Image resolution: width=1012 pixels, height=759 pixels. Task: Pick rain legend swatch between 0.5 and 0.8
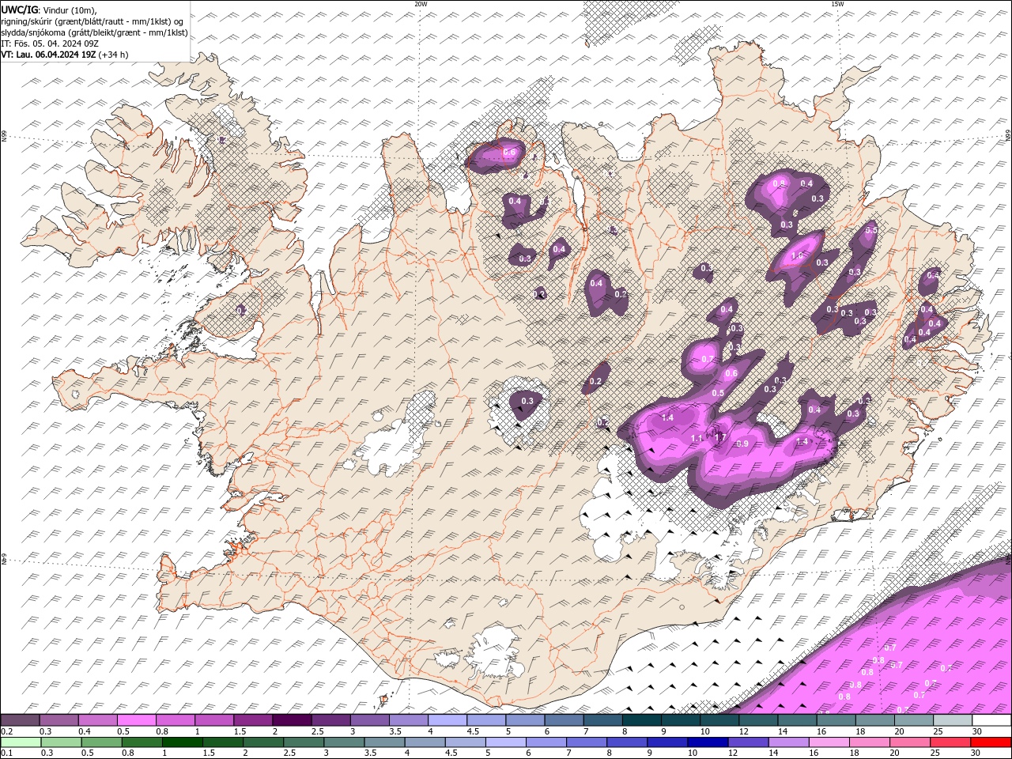[102, 742]
